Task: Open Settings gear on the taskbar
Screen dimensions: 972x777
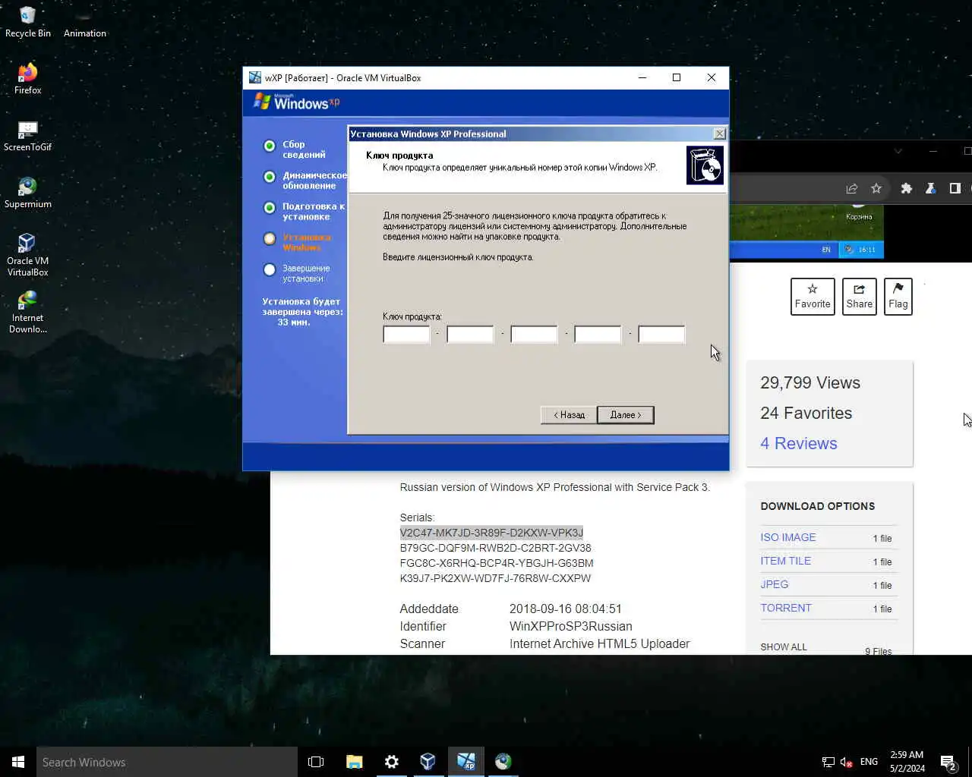Action: pyautogui.click(x=391, y=762)
